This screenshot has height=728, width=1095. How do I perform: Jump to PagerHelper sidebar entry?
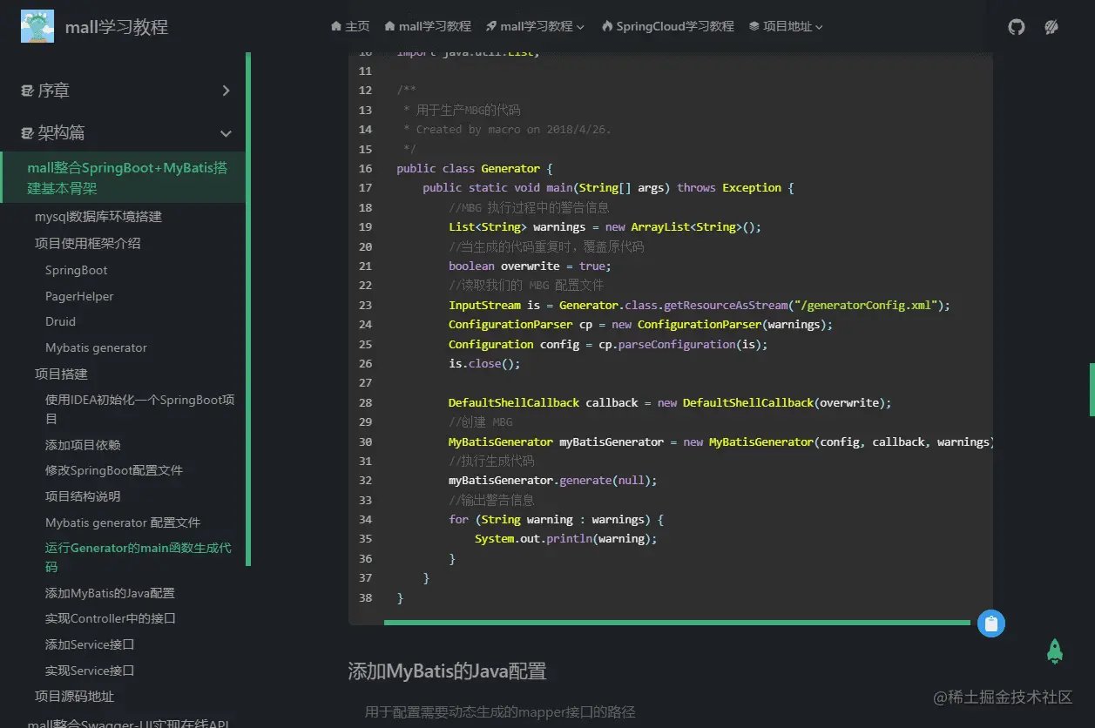click(x=79, y=297)
